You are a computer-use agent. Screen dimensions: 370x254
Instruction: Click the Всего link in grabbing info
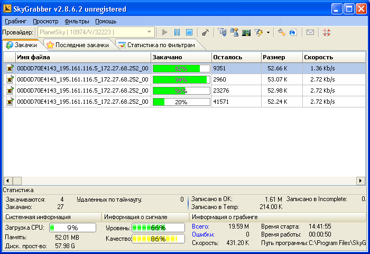pyautogui.click(x=200, y=226)
